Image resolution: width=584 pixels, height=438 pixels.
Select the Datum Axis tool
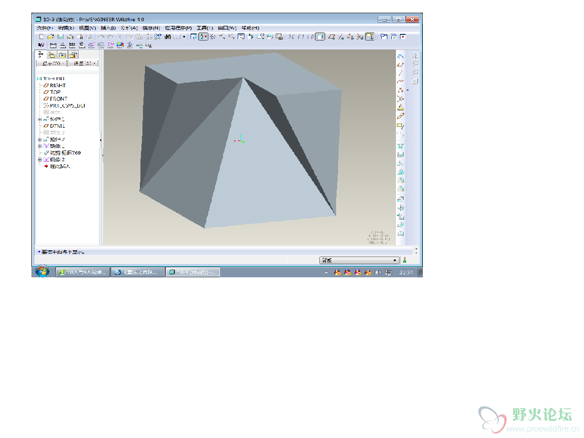point(400,73)
